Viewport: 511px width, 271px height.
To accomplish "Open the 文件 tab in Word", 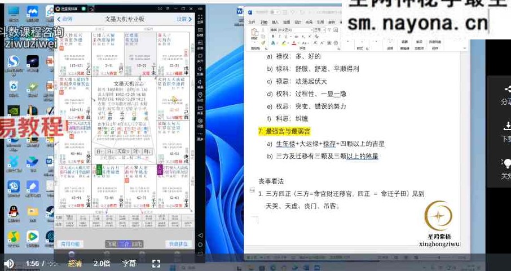I will click(x=252, y=22).
